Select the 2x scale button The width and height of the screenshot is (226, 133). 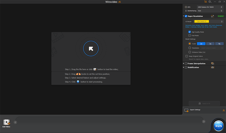[201, 44]
